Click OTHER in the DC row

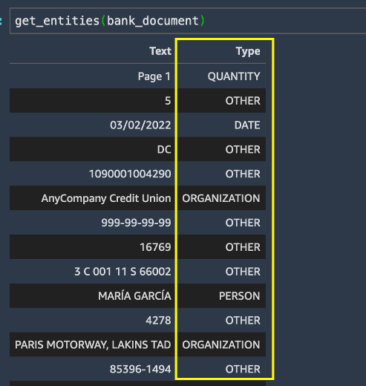click(243, 149)
